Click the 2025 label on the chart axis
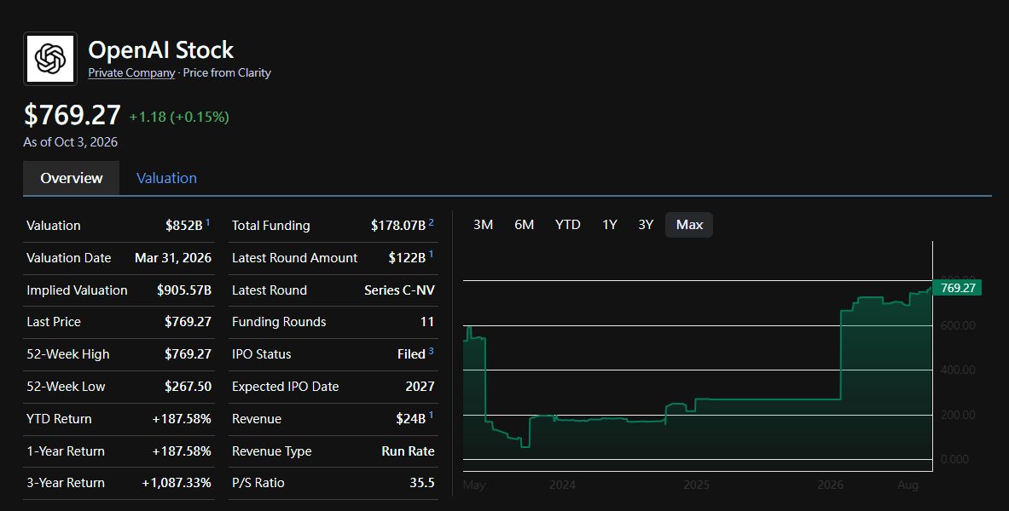 (696, 485)
